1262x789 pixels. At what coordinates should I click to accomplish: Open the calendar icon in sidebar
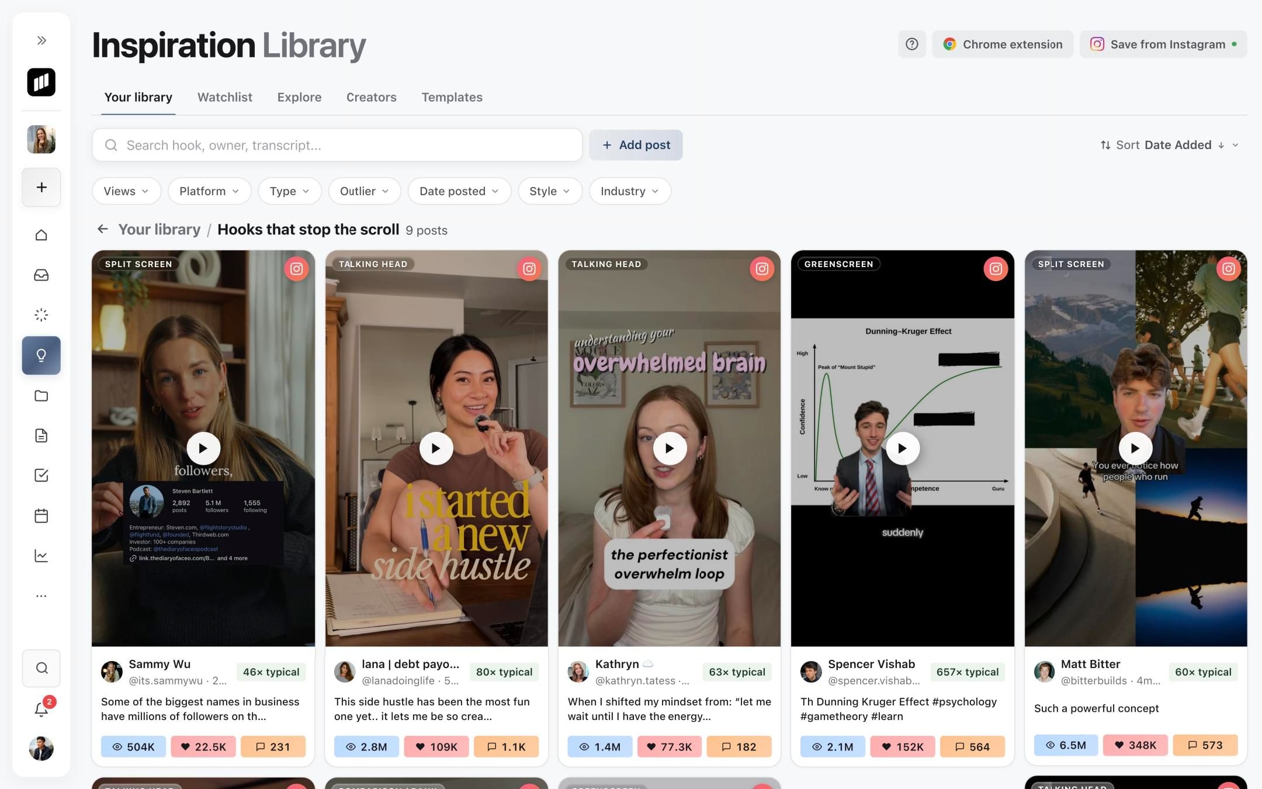(x=41, y=515)
